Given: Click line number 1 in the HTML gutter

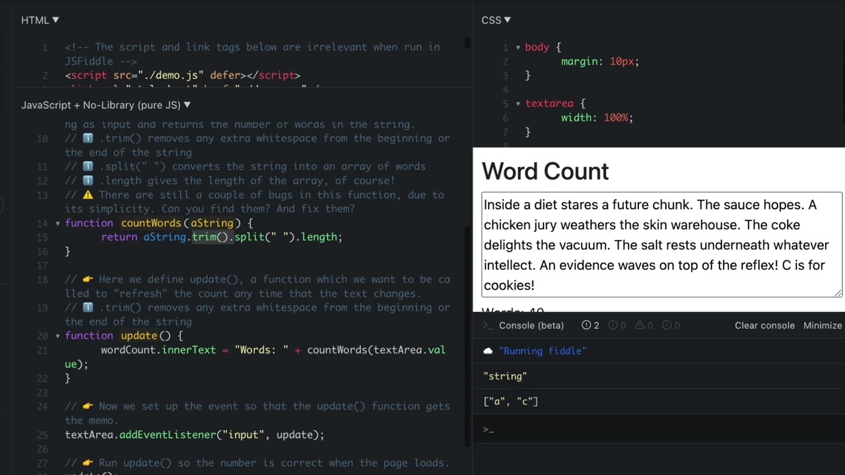Looking at the screenshot, I should click(45, 47).
